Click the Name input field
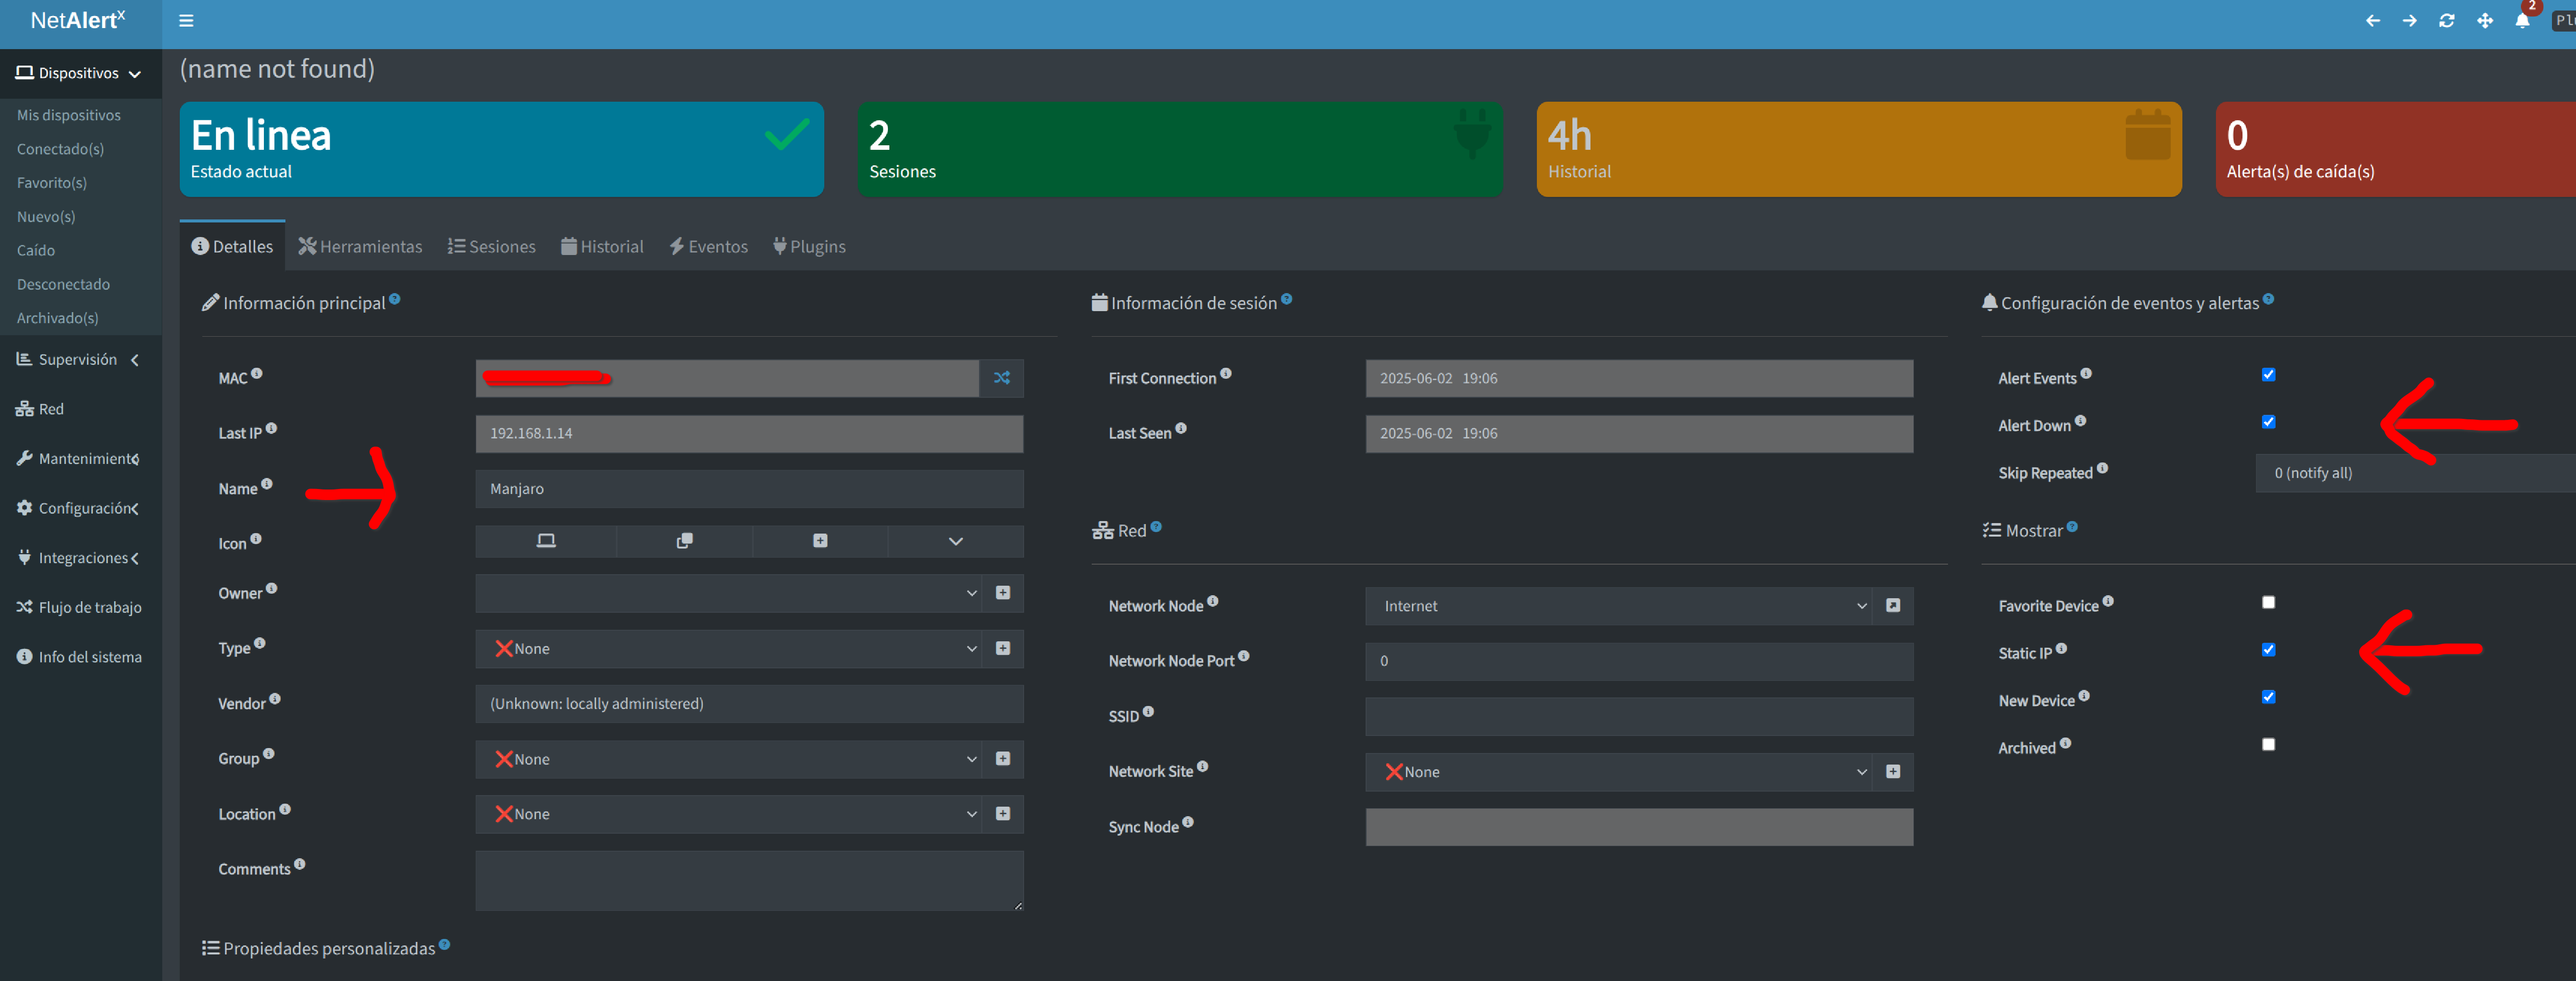The image size is (2576, 981). 748,489
